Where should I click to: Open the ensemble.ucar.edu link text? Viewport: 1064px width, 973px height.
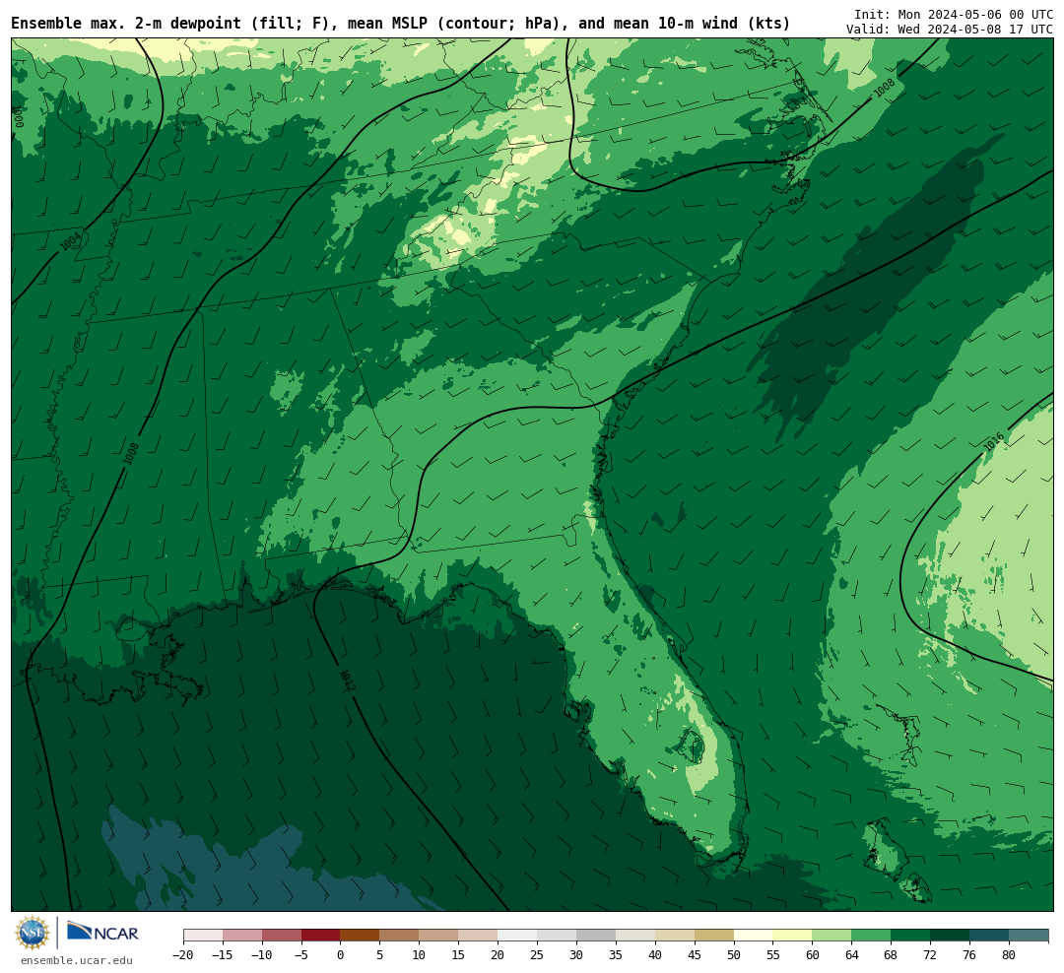(77, 960)
